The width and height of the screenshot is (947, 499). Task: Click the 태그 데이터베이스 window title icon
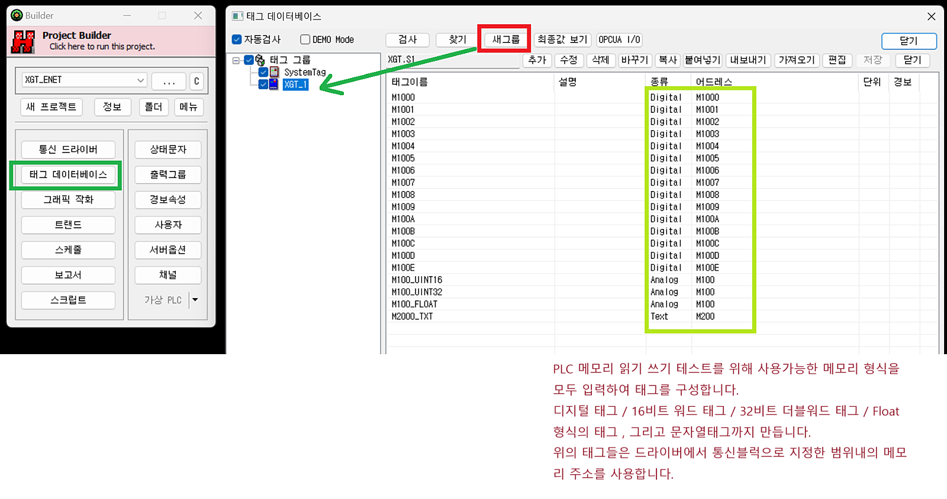pyautogui.click(x=237, y=16)
